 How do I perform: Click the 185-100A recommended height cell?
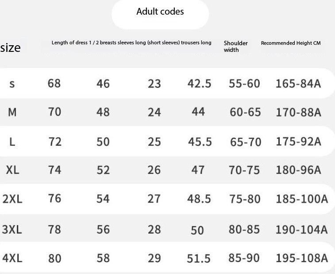click(x=302, y=199)
